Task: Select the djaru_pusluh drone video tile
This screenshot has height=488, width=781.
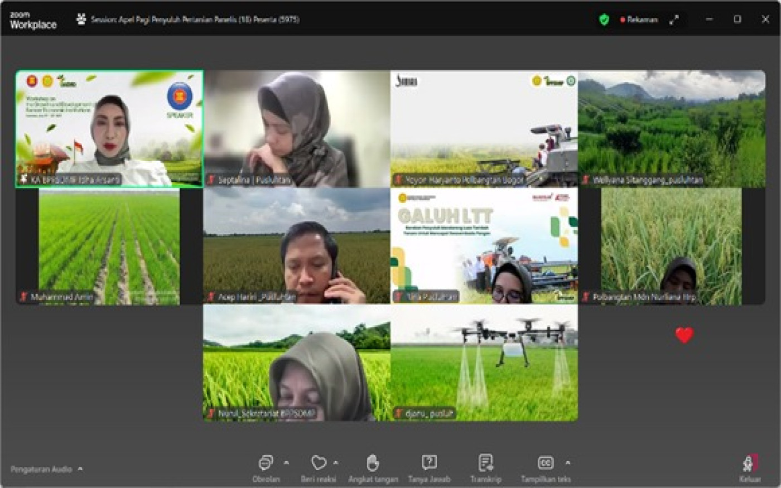Action: 484,363
